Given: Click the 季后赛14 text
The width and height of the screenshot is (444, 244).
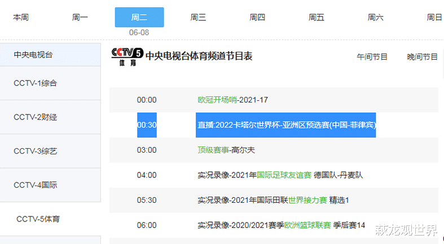Looking at the screenshot, I should pyautogui.click(x=349, y=225).
